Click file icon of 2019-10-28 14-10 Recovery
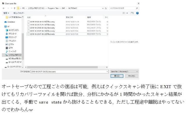 click(28, 22)
